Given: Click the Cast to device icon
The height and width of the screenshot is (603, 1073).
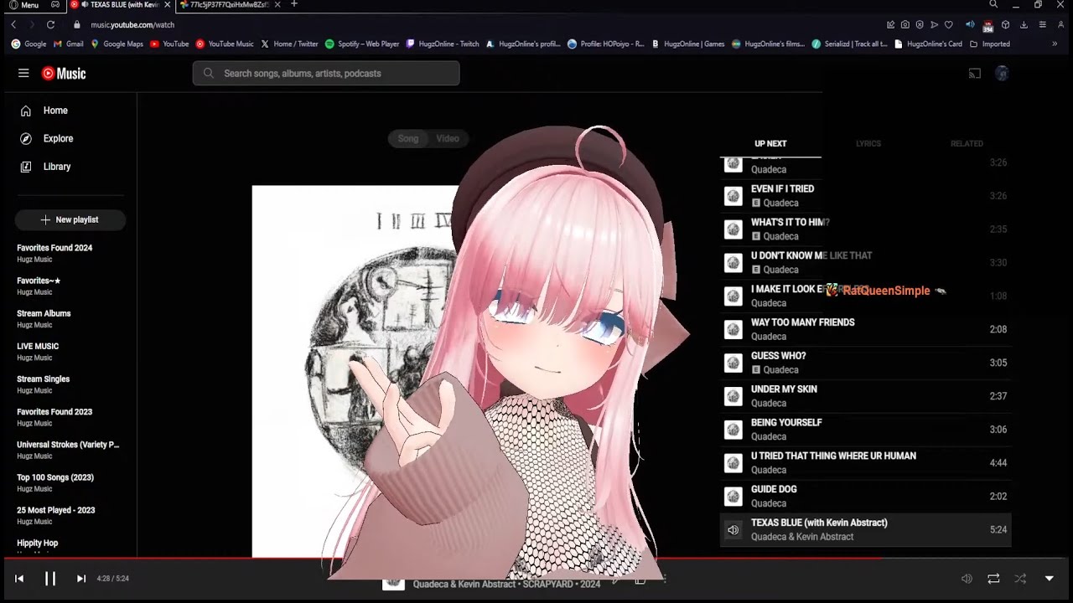Looking at the screenshot, I should pos(974,74).
